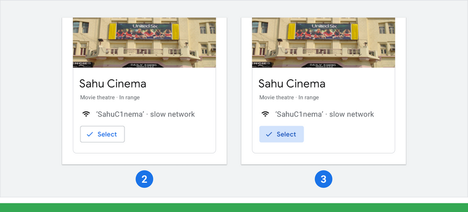Open the Sahu Cinema photo in card 2
Viewport: 468px width, 212px height.
point(145,43)
